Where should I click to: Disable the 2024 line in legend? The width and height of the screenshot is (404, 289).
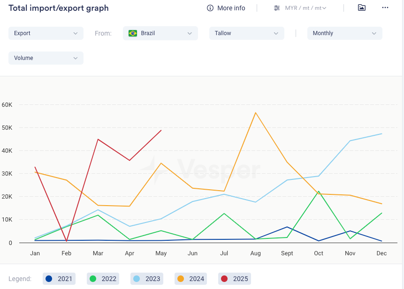(x=191, y=279)
